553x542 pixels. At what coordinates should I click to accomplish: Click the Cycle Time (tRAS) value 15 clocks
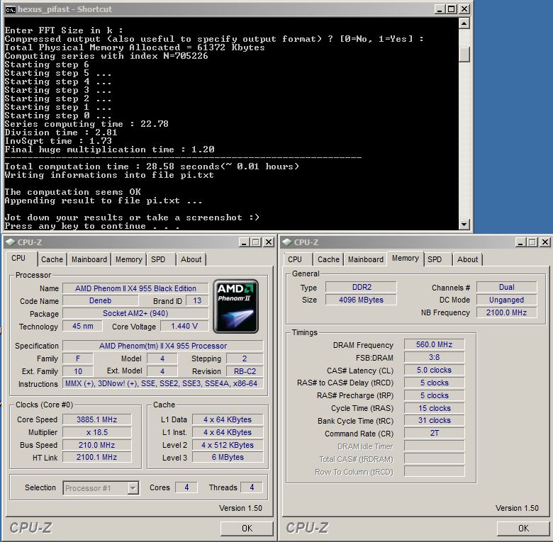(434, 408)
